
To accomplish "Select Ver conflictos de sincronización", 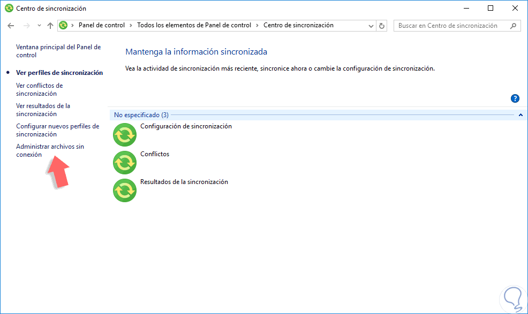I will tap(39, 89).
